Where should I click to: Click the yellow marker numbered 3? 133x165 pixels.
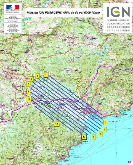[x=38, y=76]
